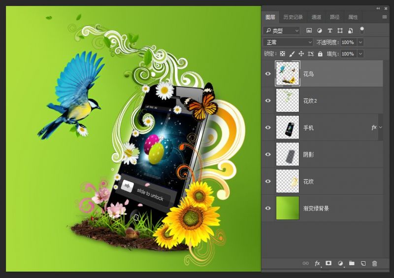
Task: Switch to the 通道 tab
Action: (x=316, y=17)
